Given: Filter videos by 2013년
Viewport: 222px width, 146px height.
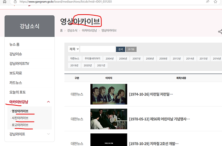Looking at the screenshot, I should [x=177, y=58].
